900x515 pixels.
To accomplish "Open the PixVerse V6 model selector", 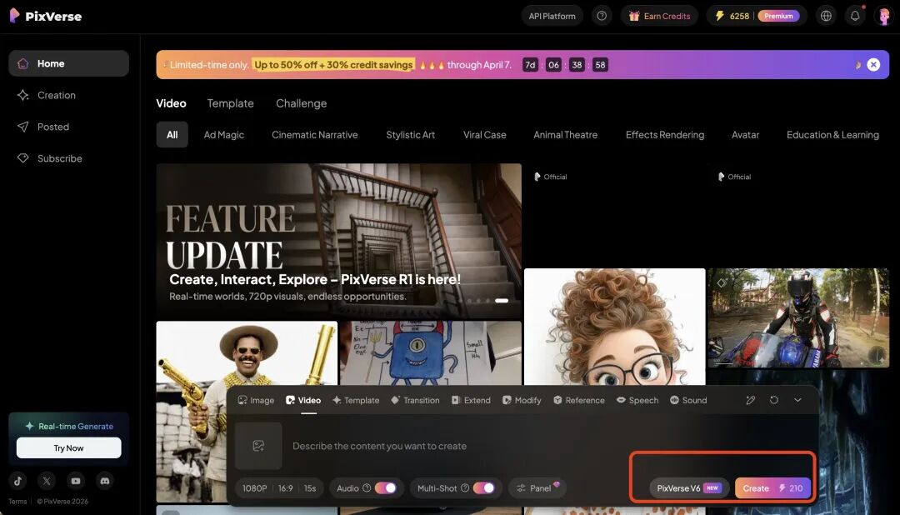I will [x=688, y=488].
